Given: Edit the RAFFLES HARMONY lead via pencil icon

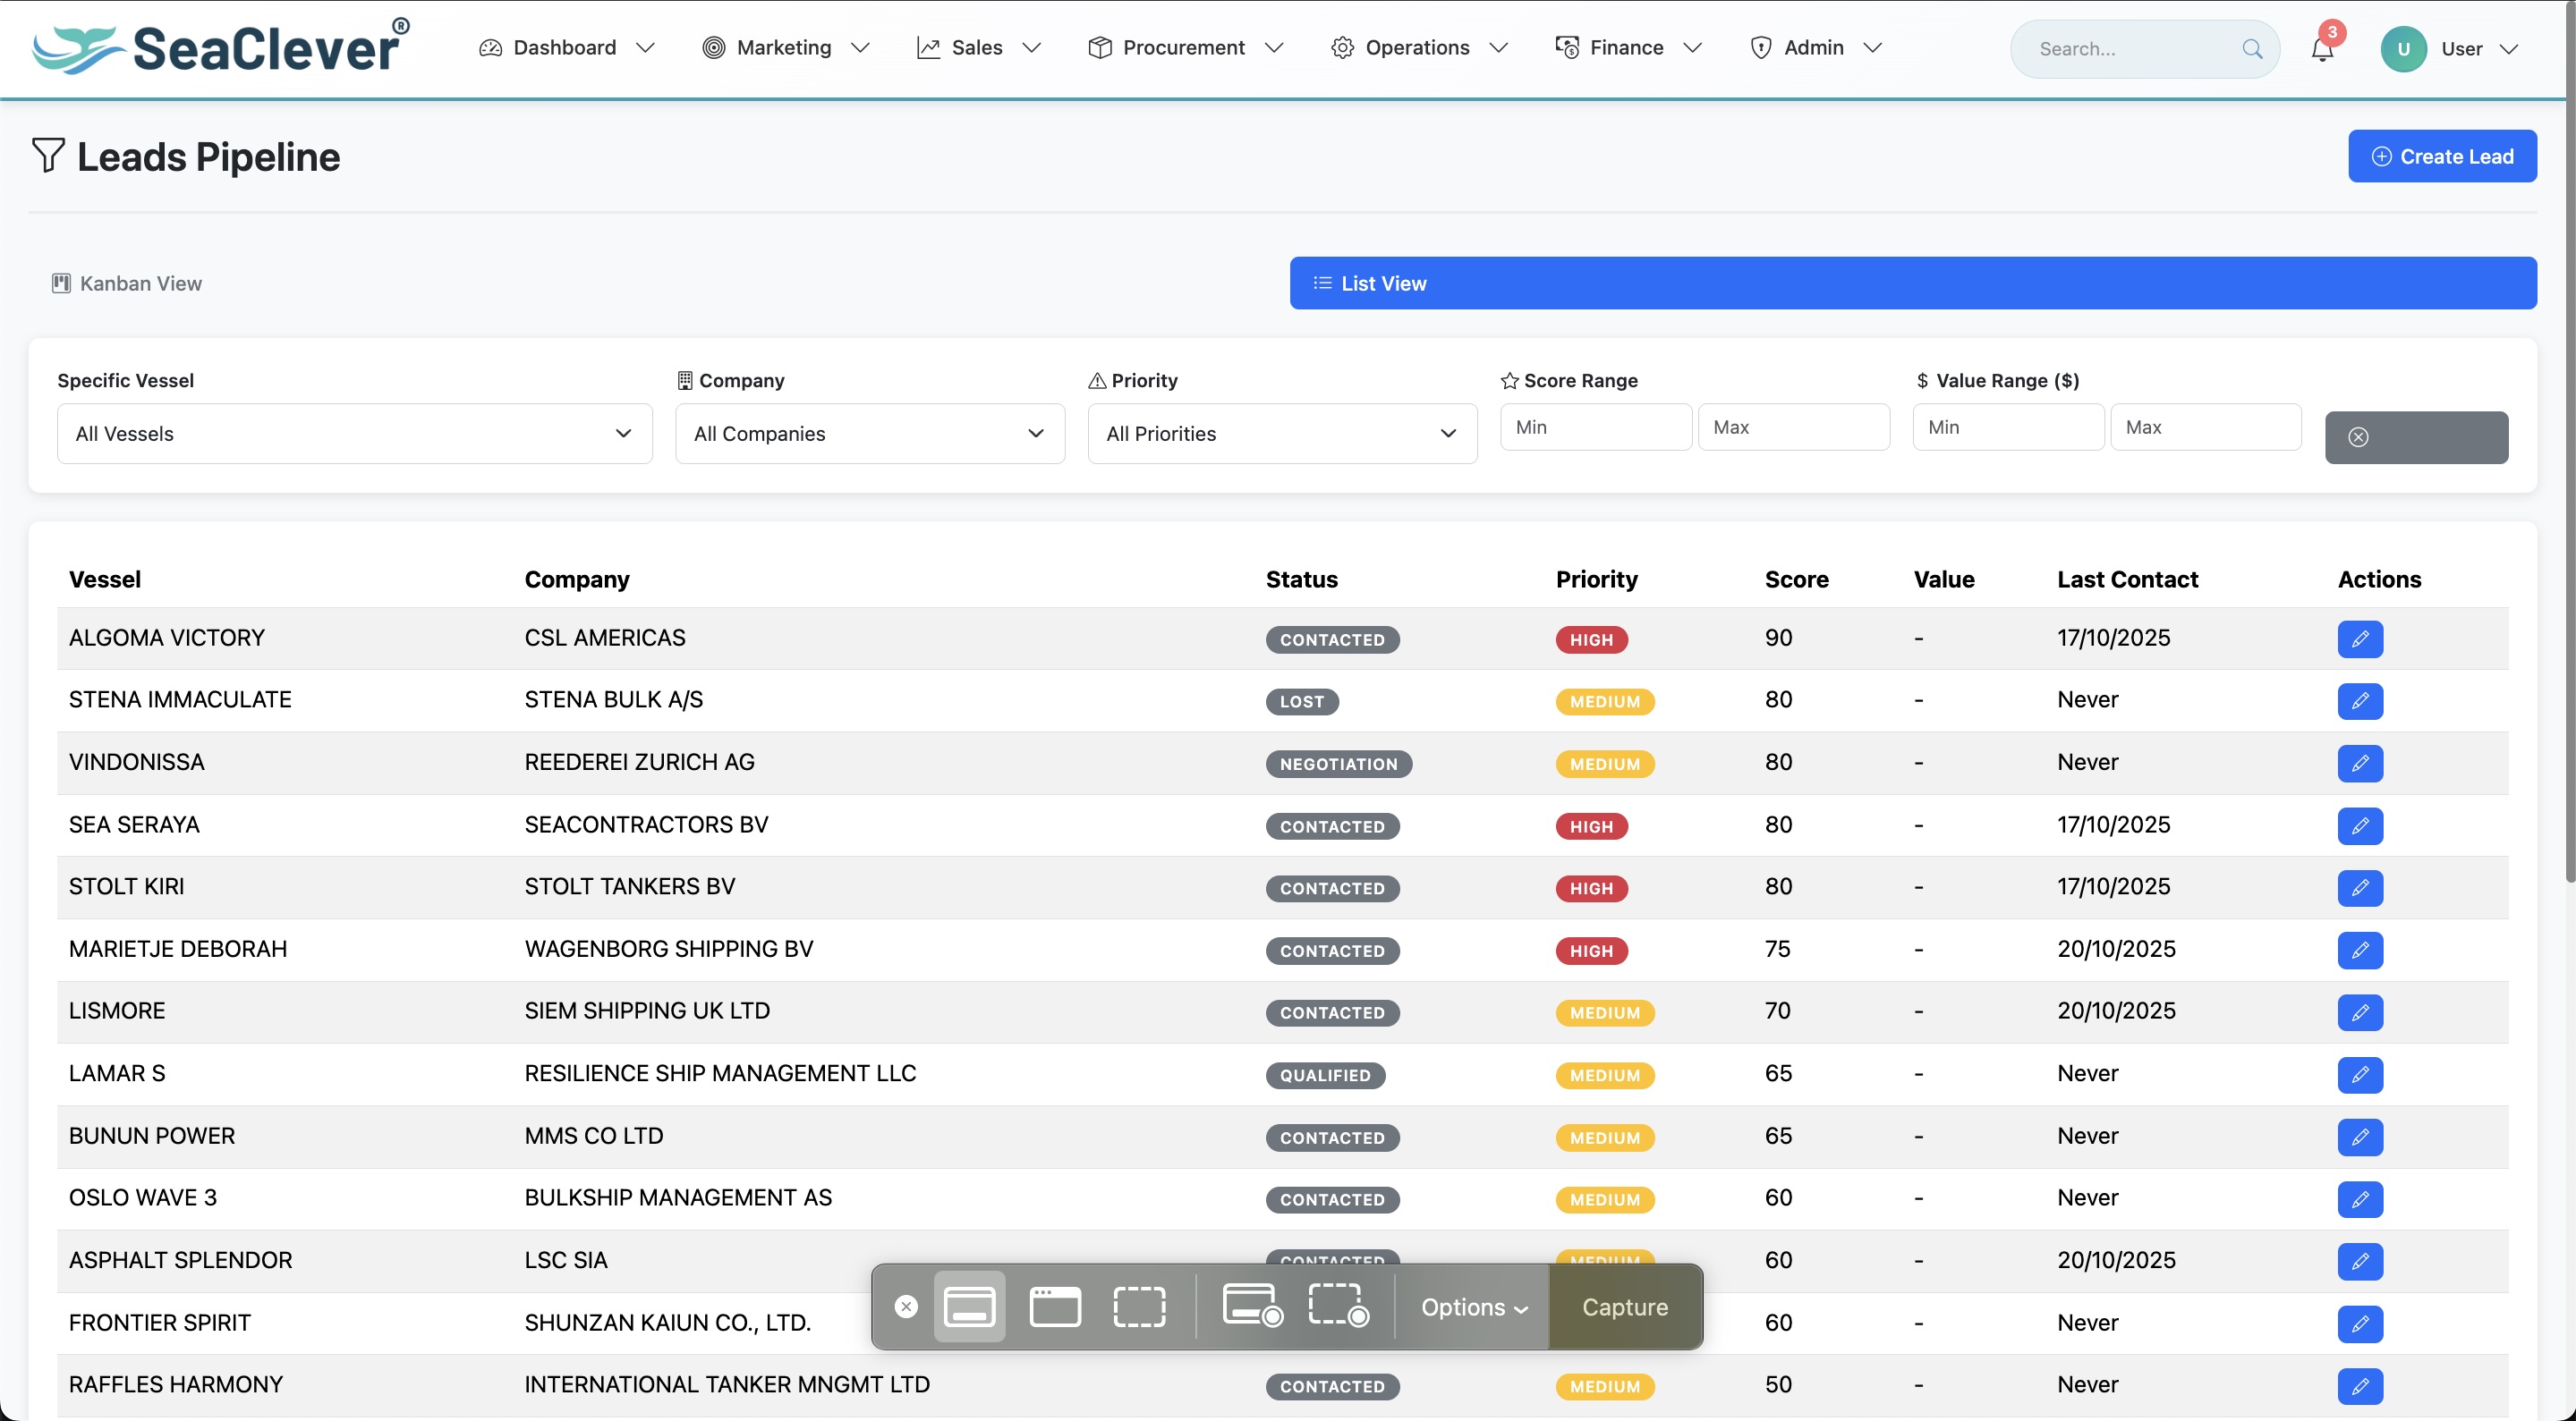Looking at the screenshot, I should [2360, 1386].
